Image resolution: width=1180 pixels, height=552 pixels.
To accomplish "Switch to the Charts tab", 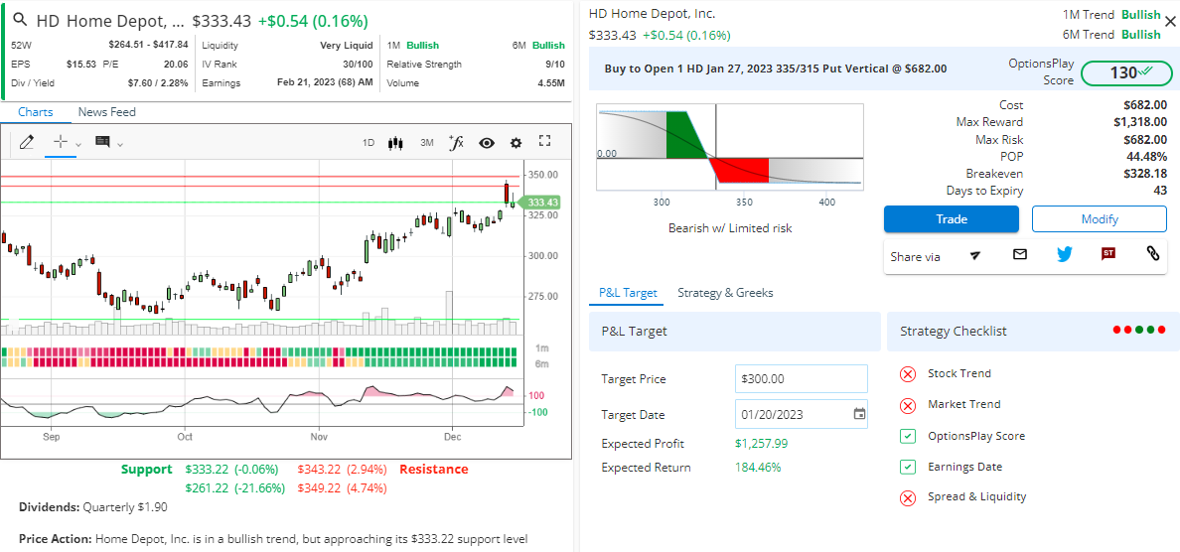I will 36,112.
